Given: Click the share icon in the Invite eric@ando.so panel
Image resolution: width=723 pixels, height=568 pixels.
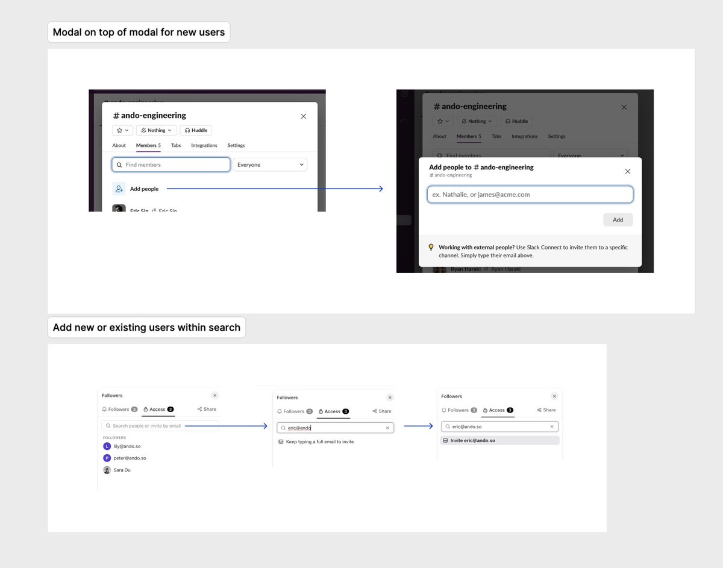Looking at the screenshot, I should tap(539, 410).
